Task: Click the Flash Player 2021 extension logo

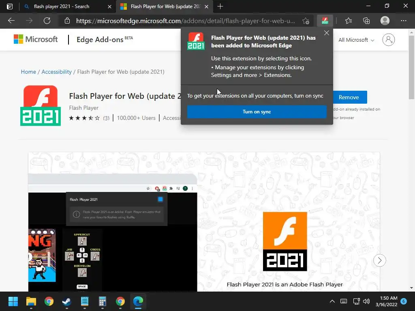Action: (x=41, y=106)
